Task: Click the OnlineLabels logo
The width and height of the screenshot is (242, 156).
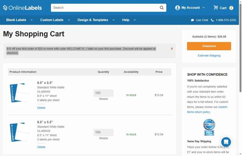Action: [22, 8]
